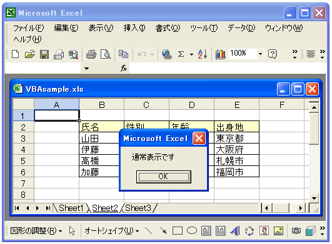Click horizontal scrollbar right arrow
The image size is (332, 244).
click(x=300, y=208)
